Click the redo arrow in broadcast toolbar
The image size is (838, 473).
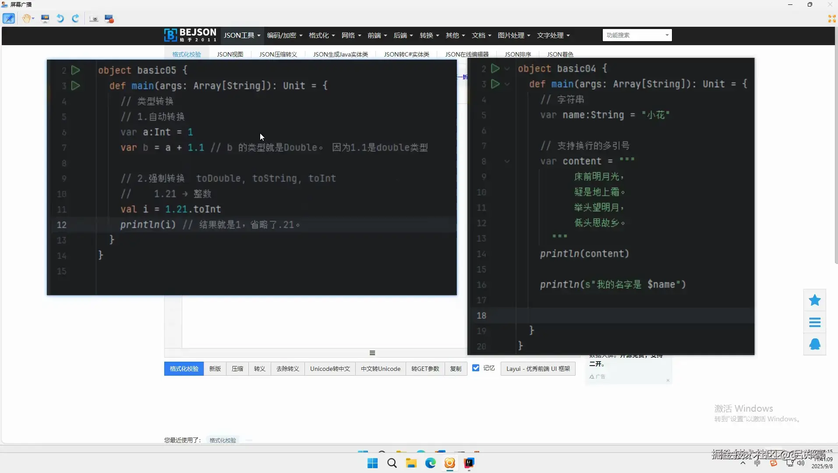point(75,18)
